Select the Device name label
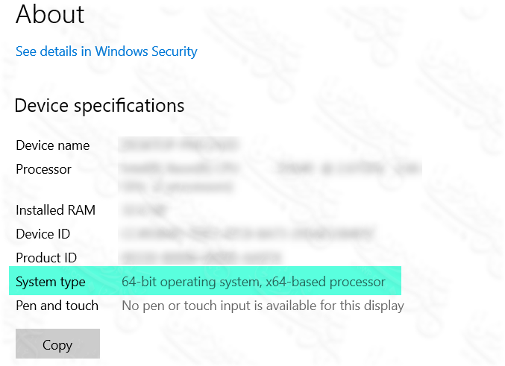This screenshot has height=366, width=505. (52, 145)
